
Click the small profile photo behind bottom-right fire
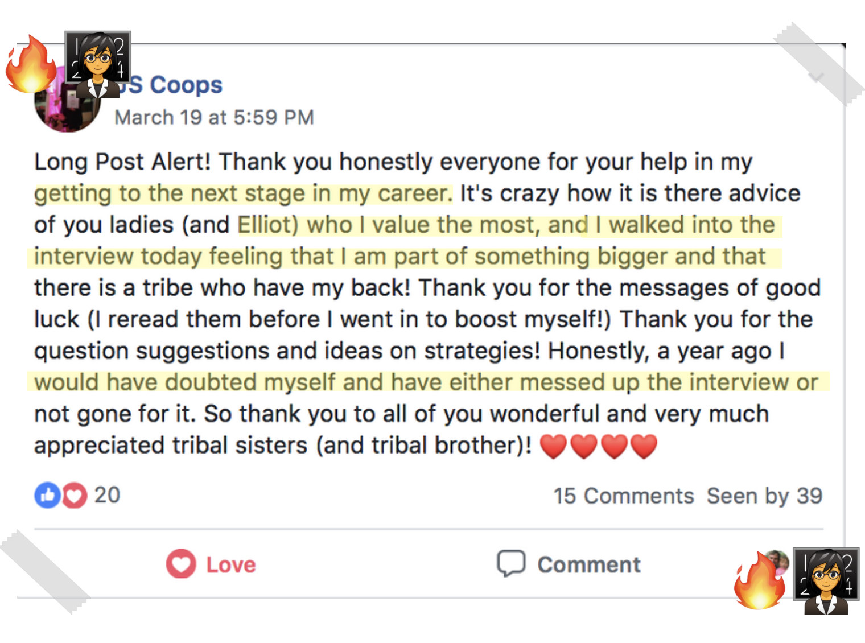[x=777, y=560]
